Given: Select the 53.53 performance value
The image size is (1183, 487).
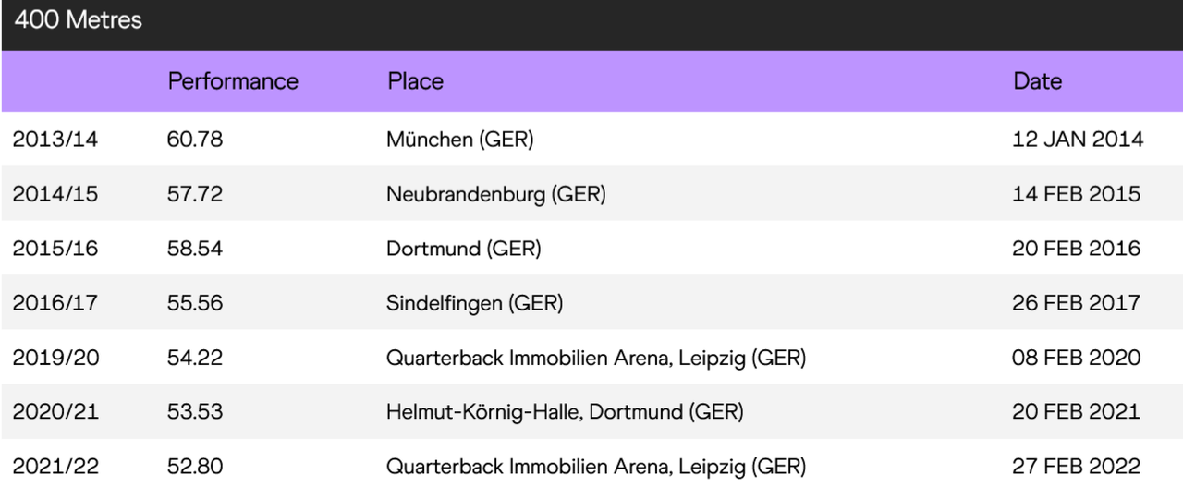Looking at the screenshot, I should (195, 412).
